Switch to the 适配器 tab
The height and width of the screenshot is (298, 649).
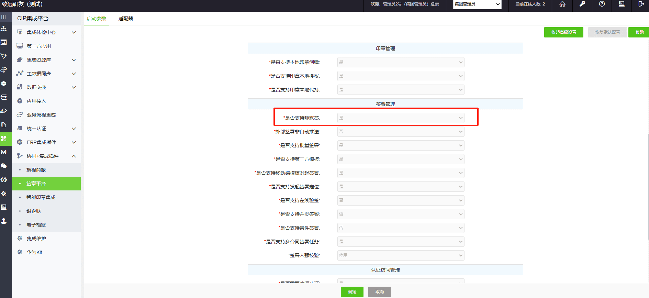(126, 19)
